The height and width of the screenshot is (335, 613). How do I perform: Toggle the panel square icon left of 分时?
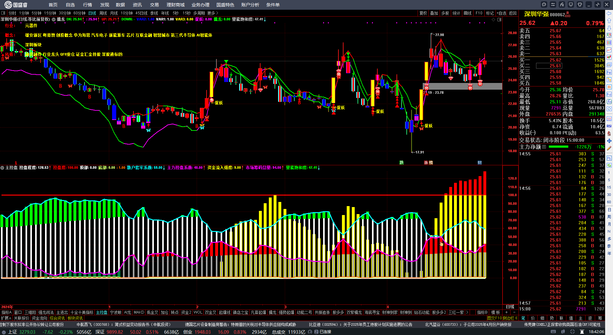pos(3,13)
